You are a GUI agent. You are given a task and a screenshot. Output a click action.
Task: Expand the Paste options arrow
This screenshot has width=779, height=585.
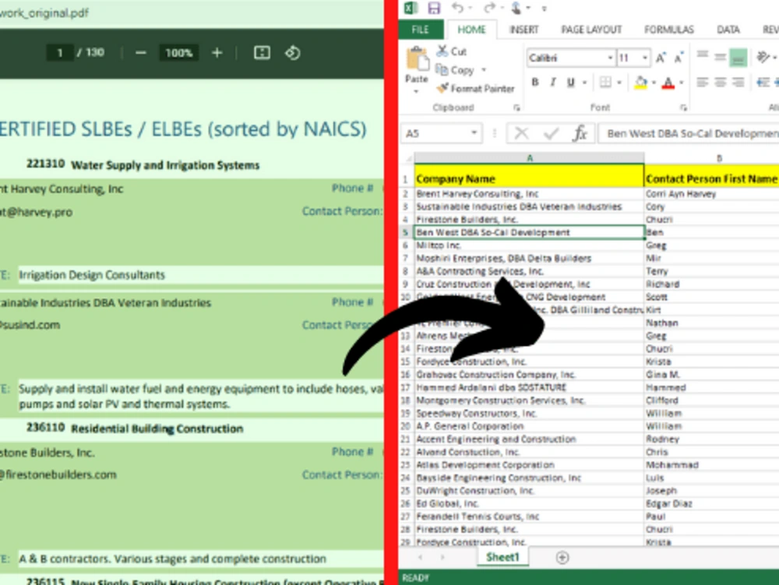pos(416,91)
